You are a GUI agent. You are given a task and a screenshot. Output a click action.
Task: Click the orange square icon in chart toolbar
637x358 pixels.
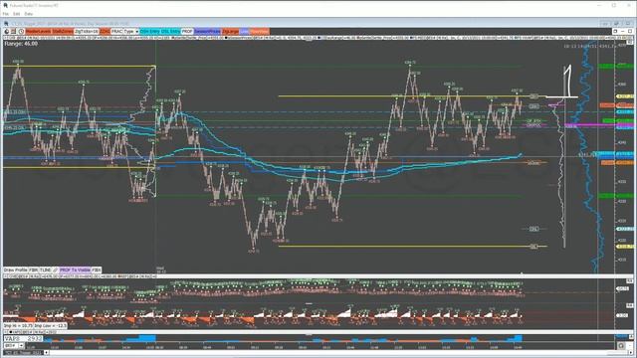[x=13, y=31]
